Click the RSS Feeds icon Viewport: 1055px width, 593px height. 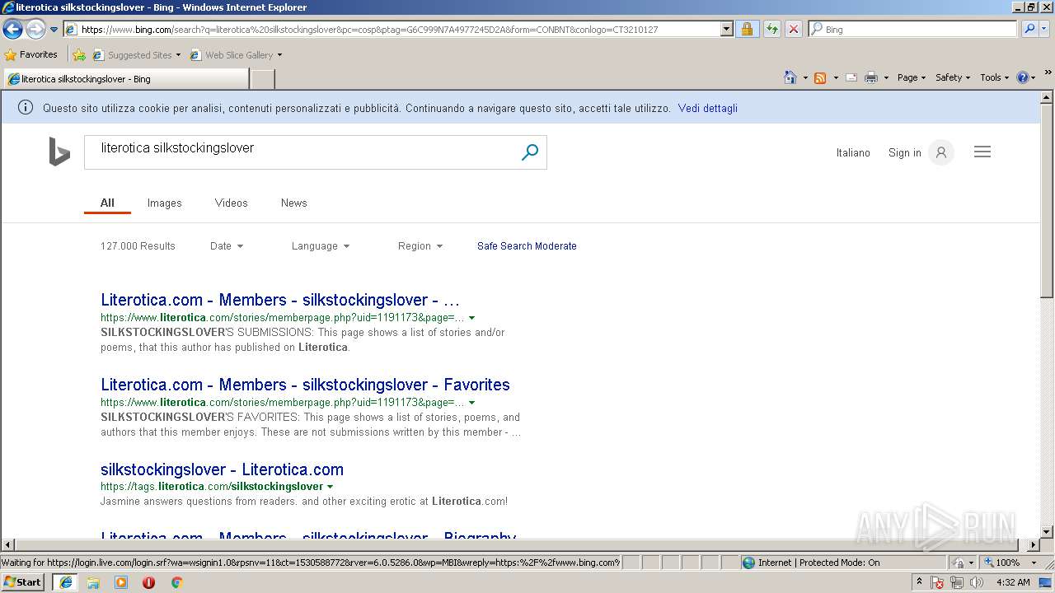(820, 77)
